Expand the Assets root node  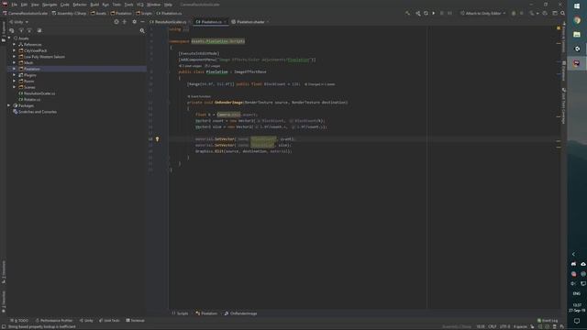click(9, 38)
